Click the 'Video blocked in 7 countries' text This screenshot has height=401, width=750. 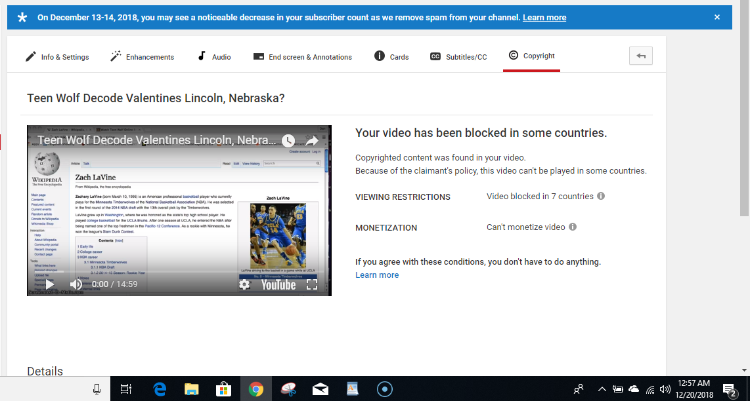pos(540,196)
